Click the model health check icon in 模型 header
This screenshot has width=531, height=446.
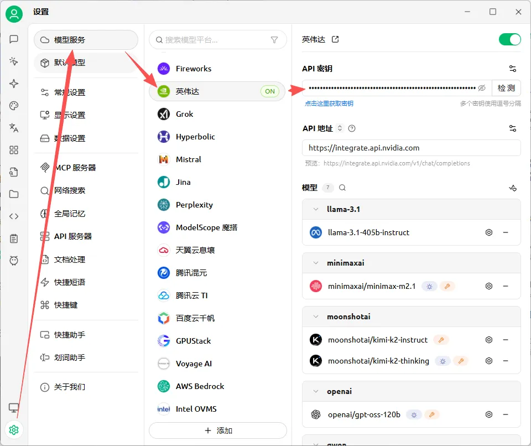point(513,188)
